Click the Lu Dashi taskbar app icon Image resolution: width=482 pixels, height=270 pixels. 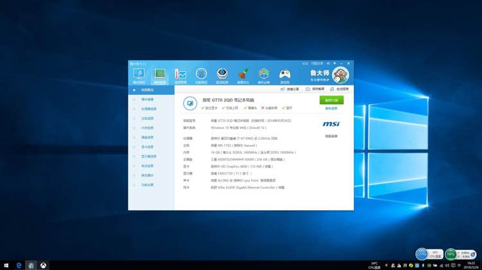pos(31,266)
